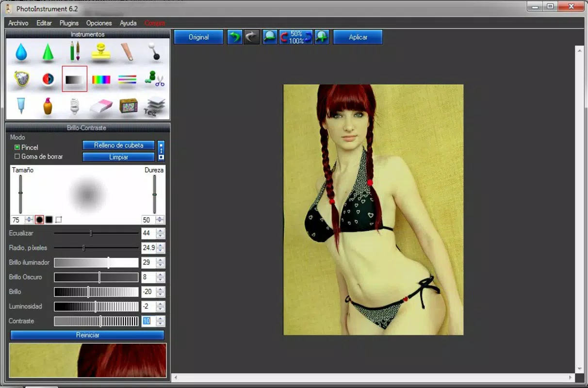Click the Aplicar button

tap(358, 37)
